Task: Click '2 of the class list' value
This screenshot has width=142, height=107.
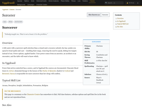Action: coord(102,61)
